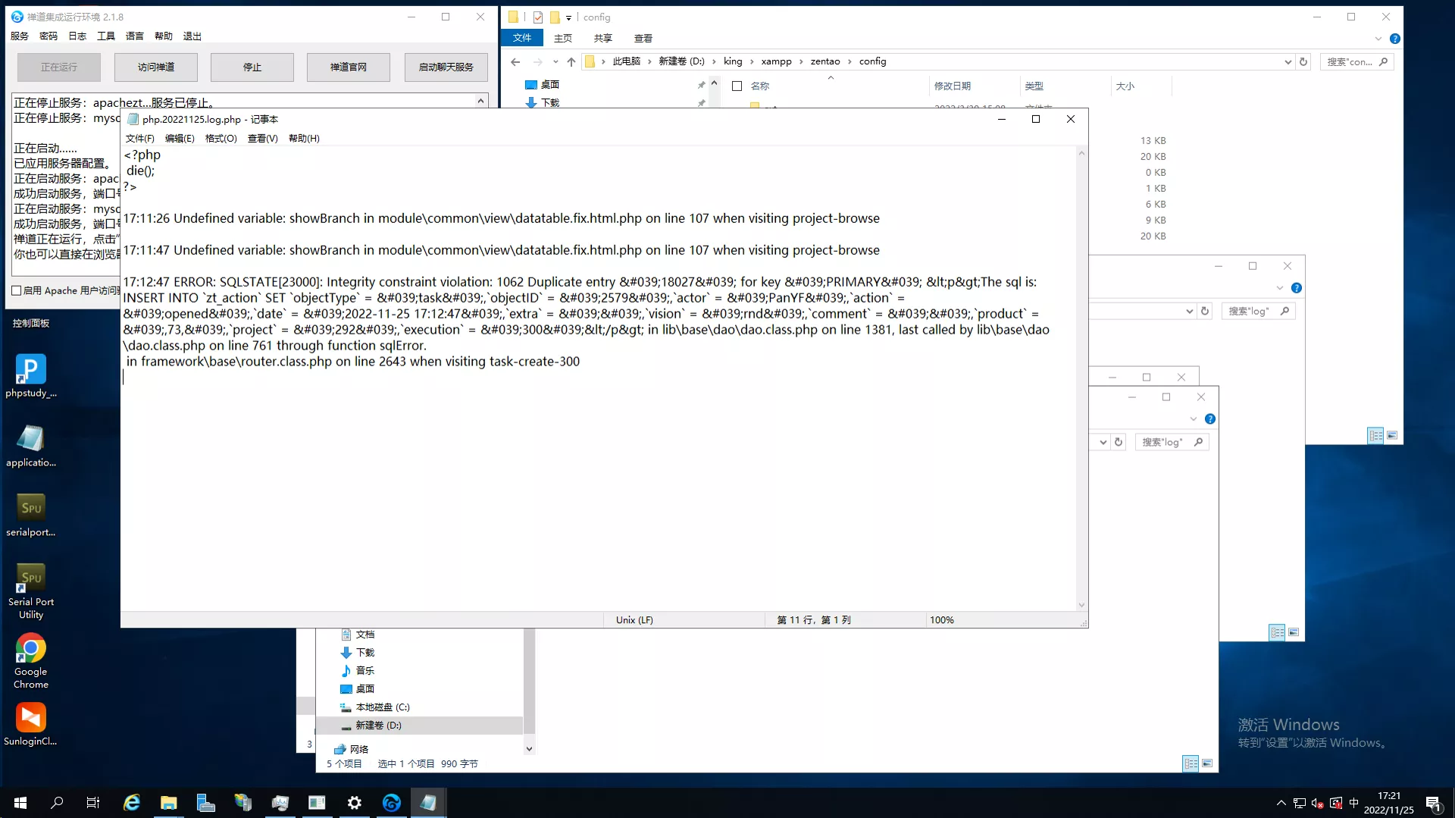Click zentao in the address breadcrumb
Viewport: 1455px width, 818px height.
pyautogui.click(x=825, y=61)
